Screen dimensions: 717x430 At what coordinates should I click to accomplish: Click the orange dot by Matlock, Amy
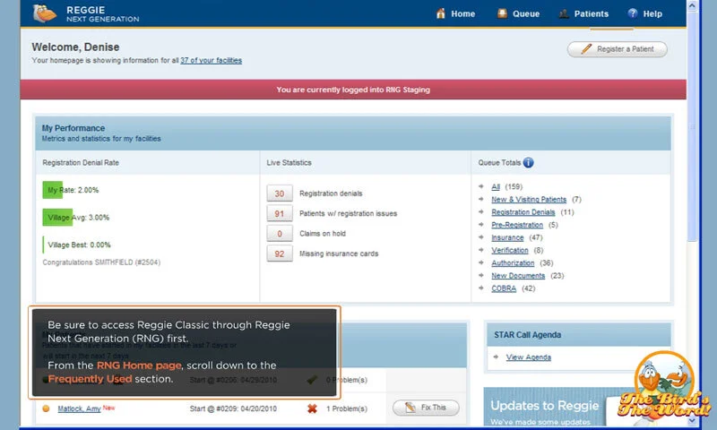(46, 408)
